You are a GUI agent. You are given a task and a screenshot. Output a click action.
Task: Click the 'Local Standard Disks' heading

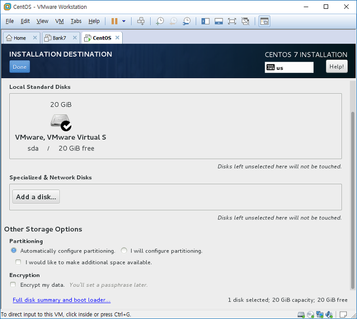click(40, 87)
